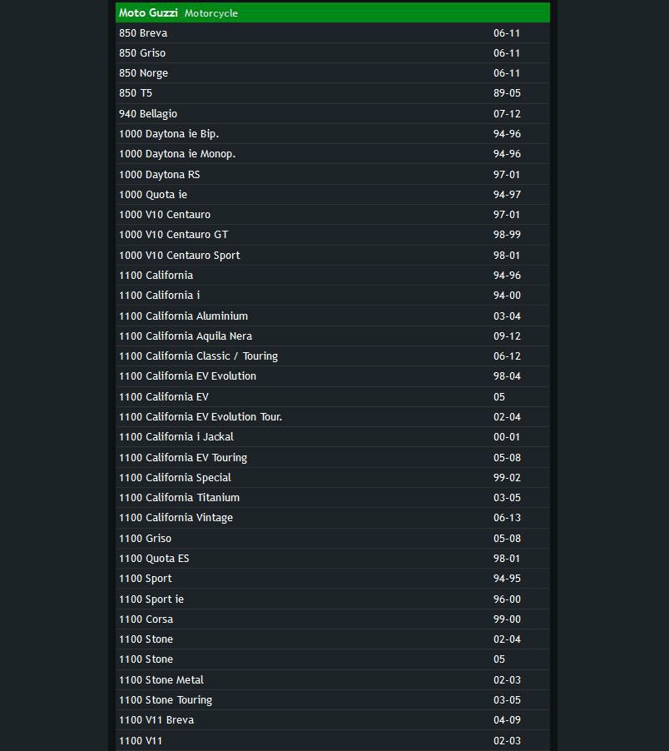
Task: Open the 1100 Corsa row
Action: pyautogui.click(x=146, y=619)
